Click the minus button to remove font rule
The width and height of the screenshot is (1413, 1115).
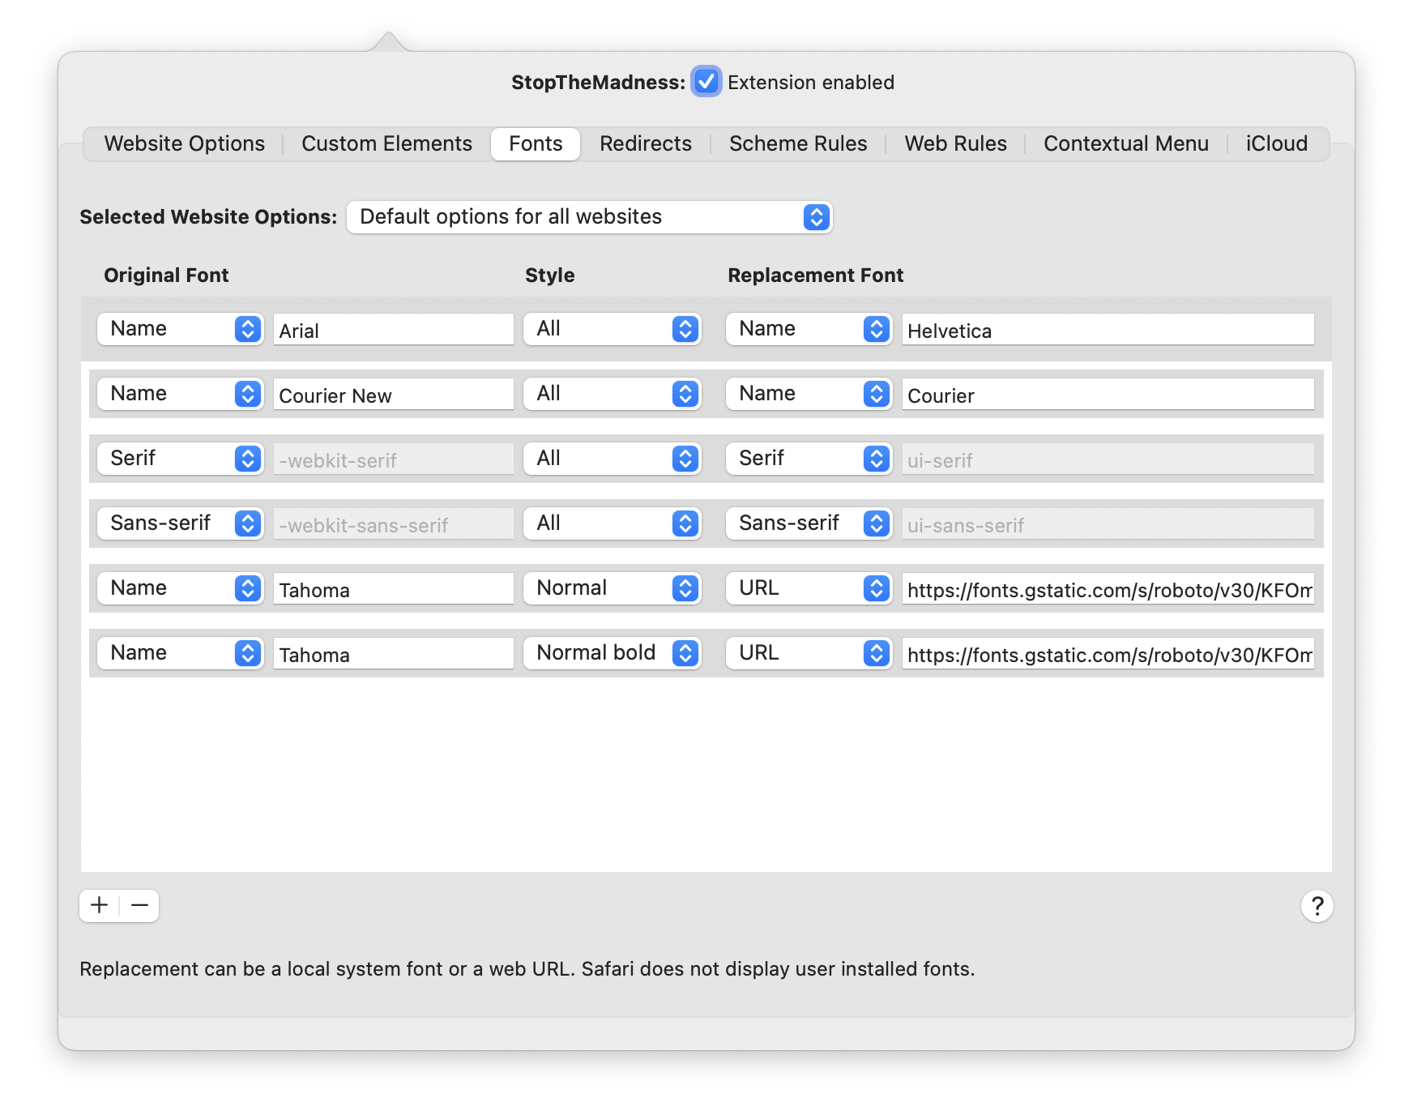point(139,905)
